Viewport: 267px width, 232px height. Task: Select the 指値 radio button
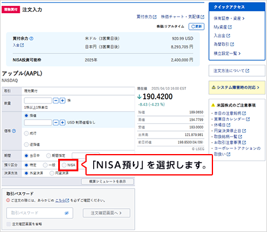coord(26,115)
